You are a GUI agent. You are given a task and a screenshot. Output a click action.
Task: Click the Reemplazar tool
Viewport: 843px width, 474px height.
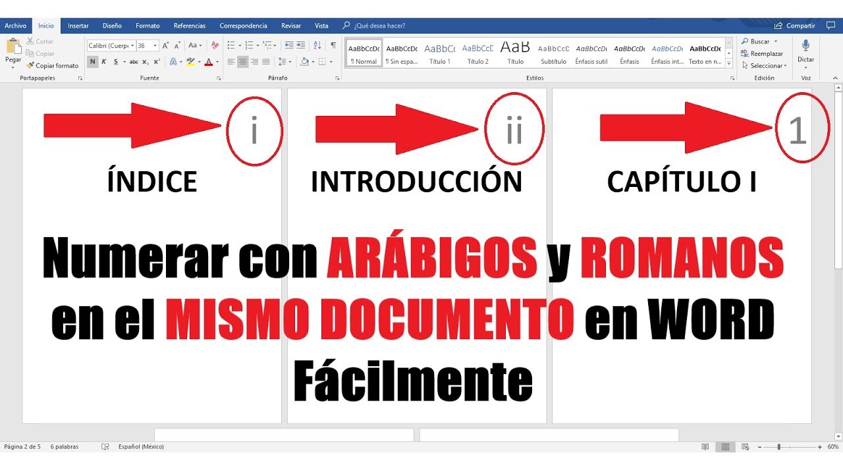(x=763, y=53)
